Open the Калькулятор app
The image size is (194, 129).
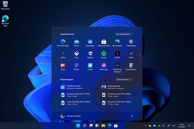point(131,67)
